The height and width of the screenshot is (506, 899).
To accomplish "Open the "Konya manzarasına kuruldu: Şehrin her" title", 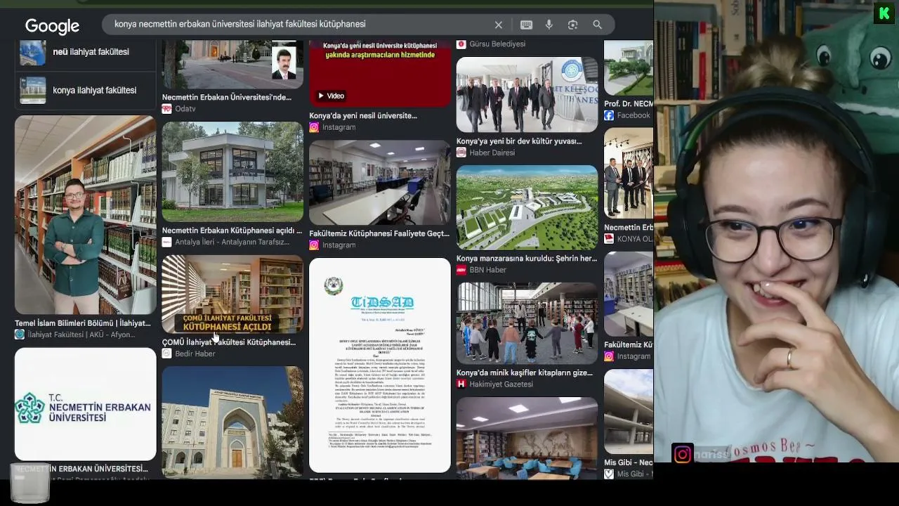I will 527,259.
